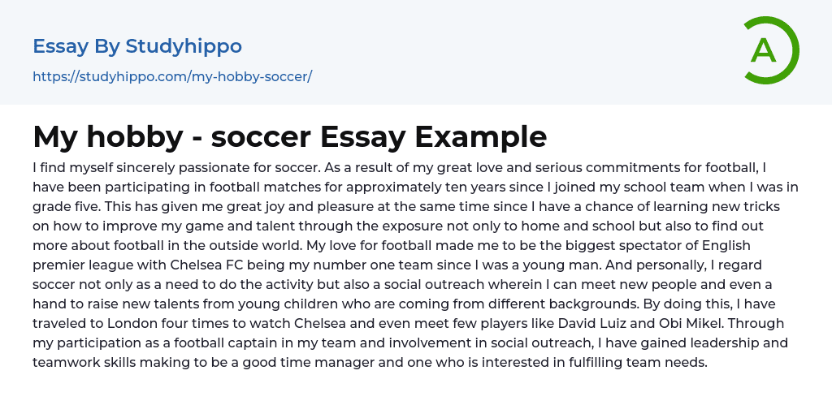Click the name "David Luiz" in the paragraph

pyautogui.click(x=588, y=323)
